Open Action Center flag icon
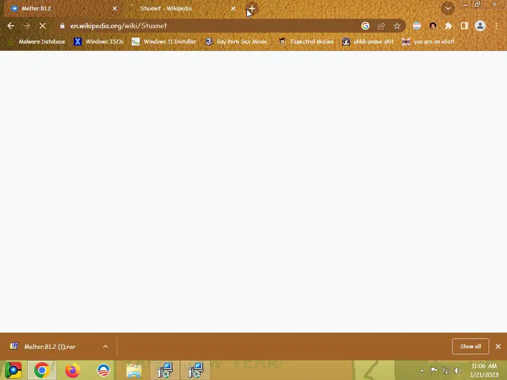The image size is (507, 380). (434, 371)
